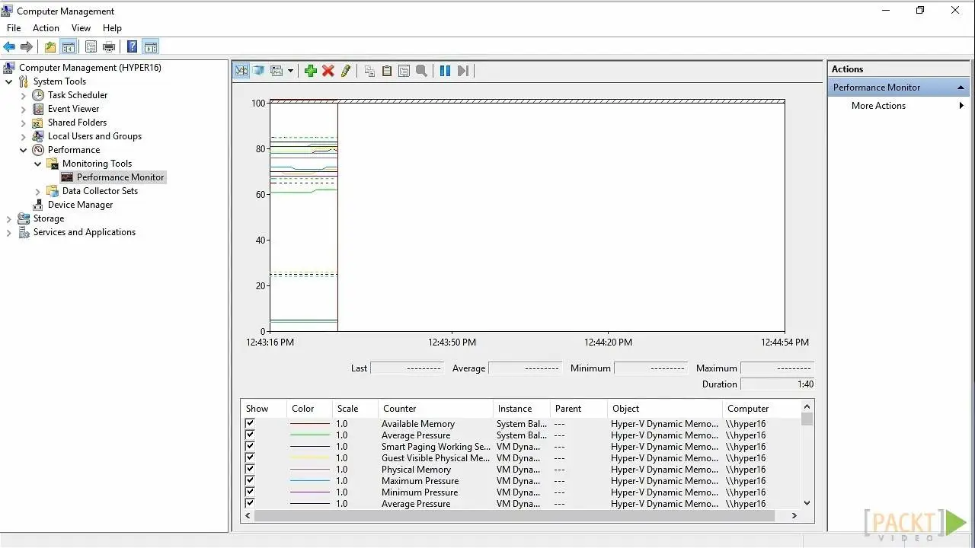Open the Action menu
This screenshot has height=548, width=975.
tap(46, 28)
